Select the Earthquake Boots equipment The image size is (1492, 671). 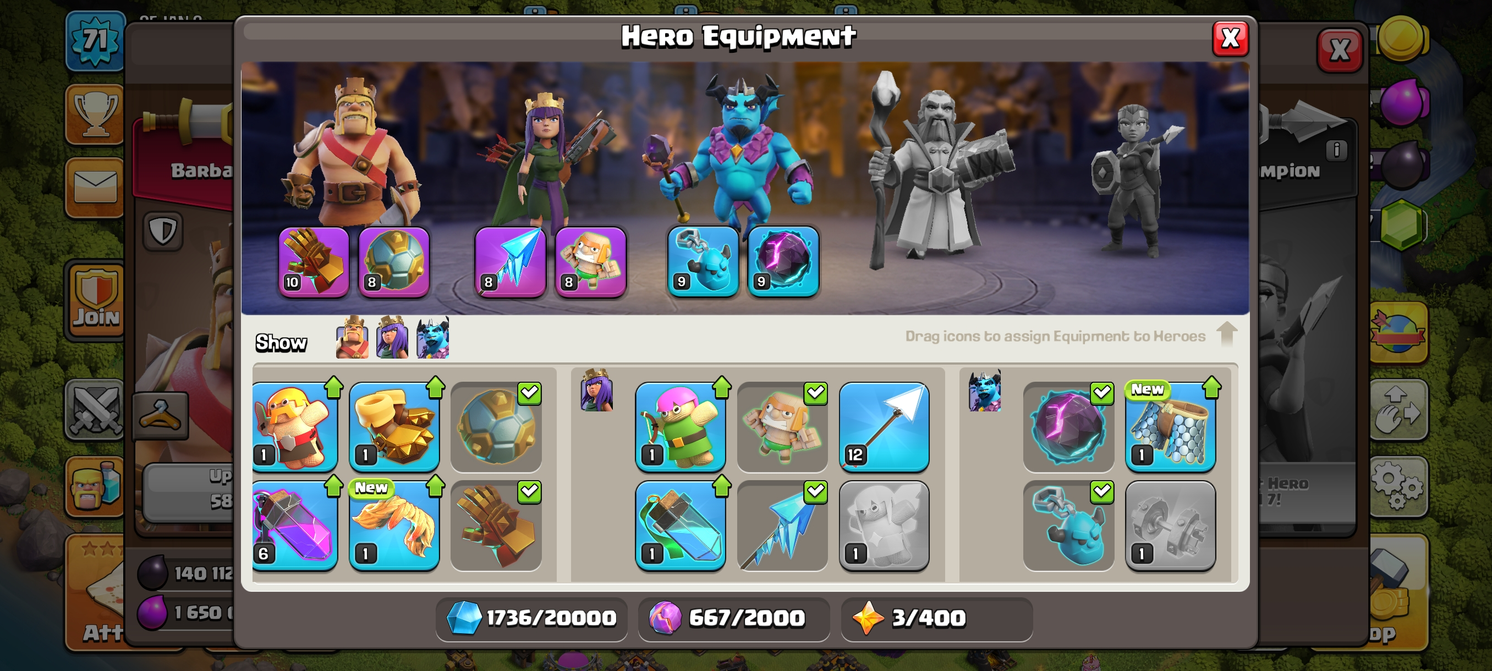(394, 427)
